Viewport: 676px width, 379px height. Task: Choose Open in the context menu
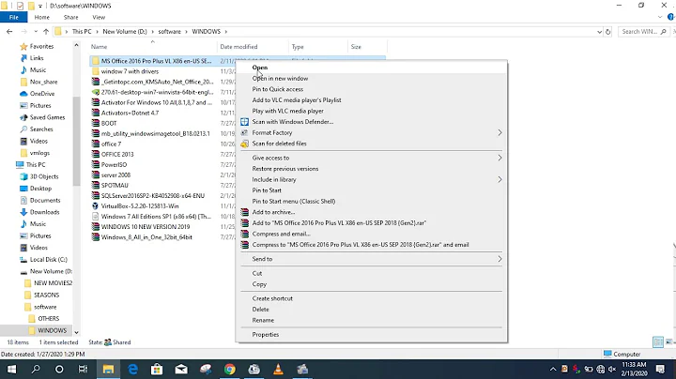point(260,68)
